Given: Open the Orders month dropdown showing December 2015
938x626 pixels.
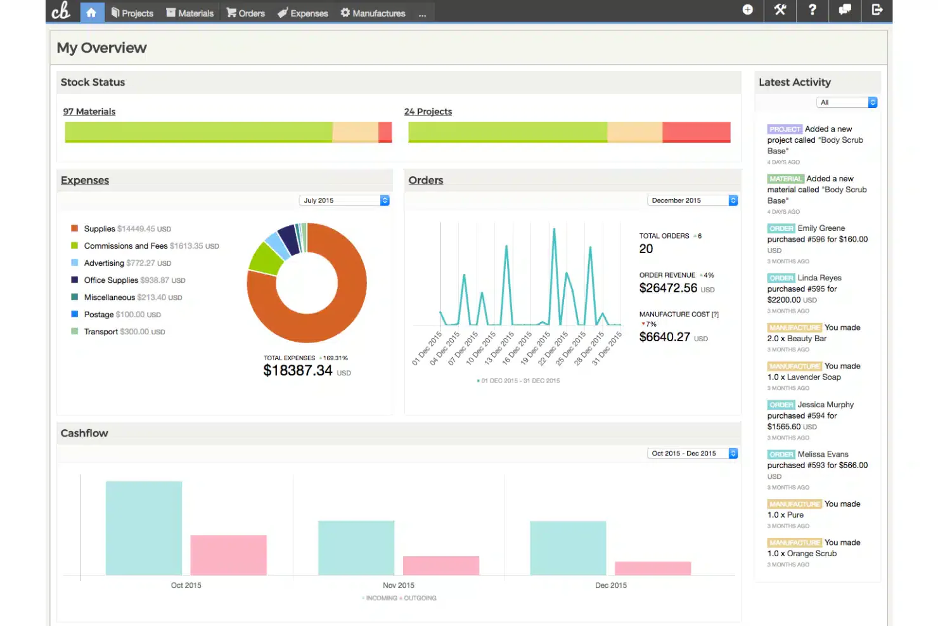Looking at the screenshot, I should (693, 200).
